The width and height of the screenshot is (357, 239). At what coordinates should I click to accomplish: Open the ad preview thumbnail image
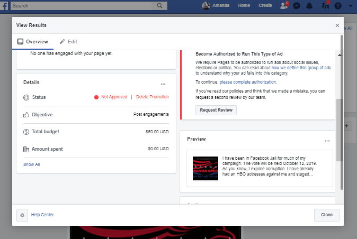point(206,168)
